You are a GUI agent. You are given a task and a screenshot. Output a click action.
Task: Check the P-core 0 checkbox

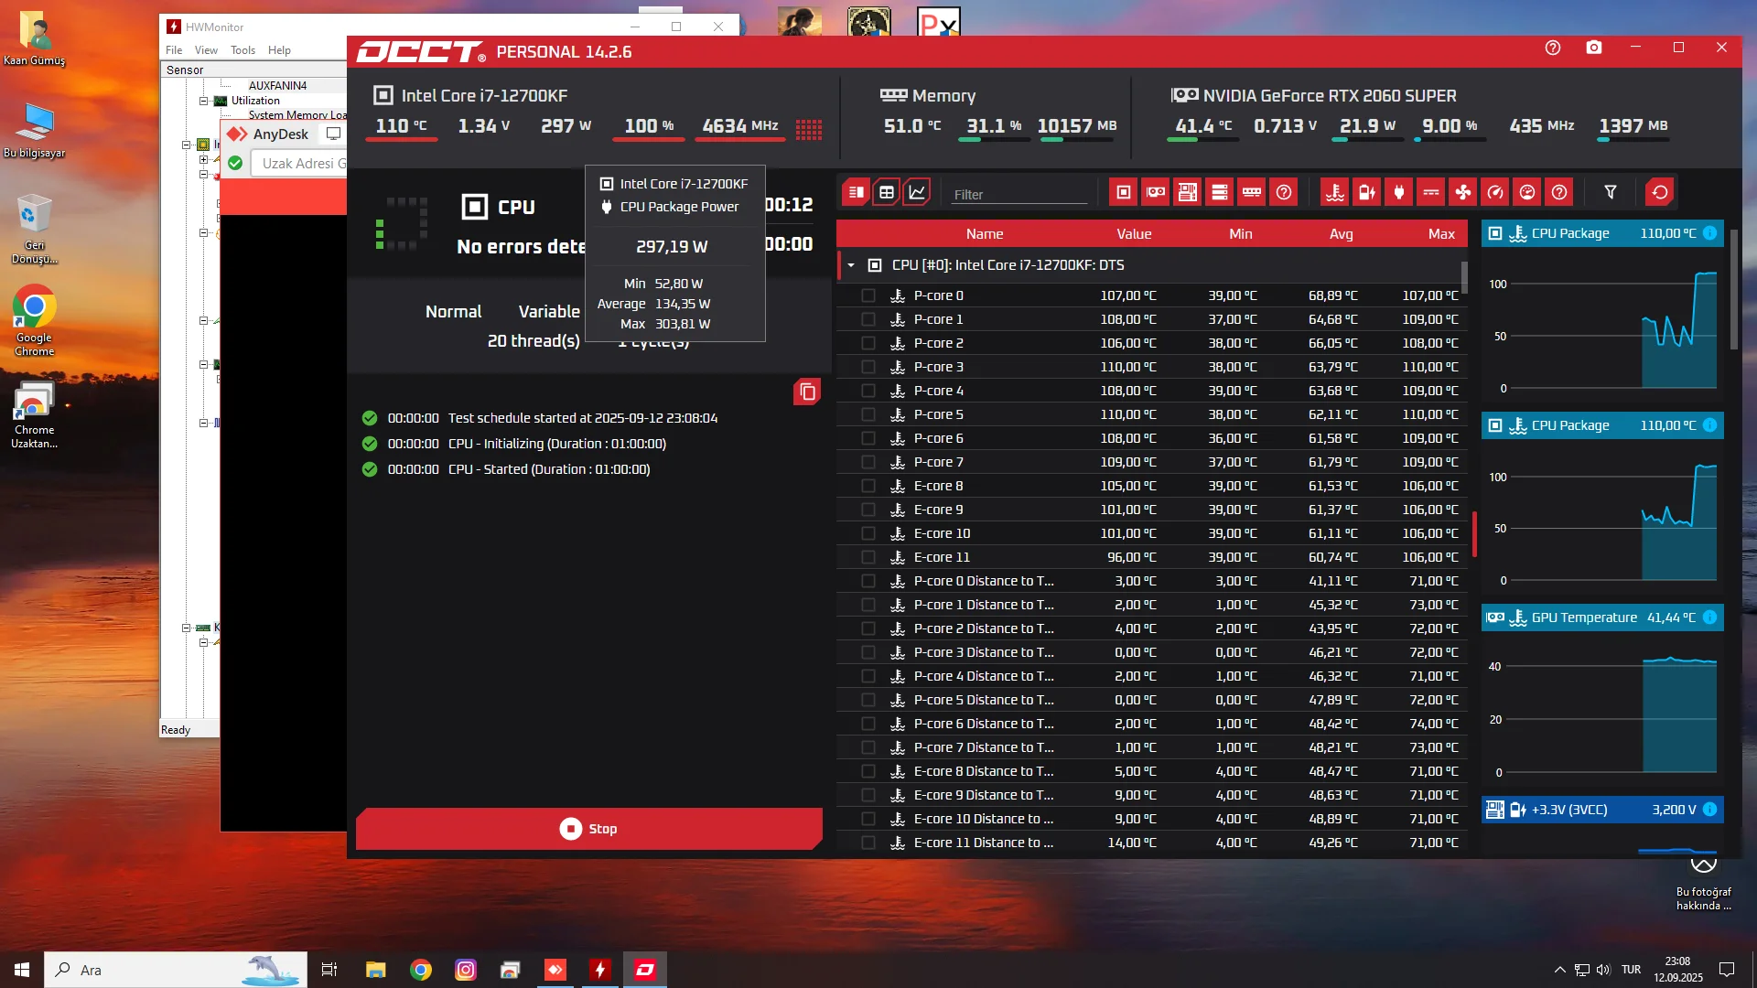pos(868,295)
